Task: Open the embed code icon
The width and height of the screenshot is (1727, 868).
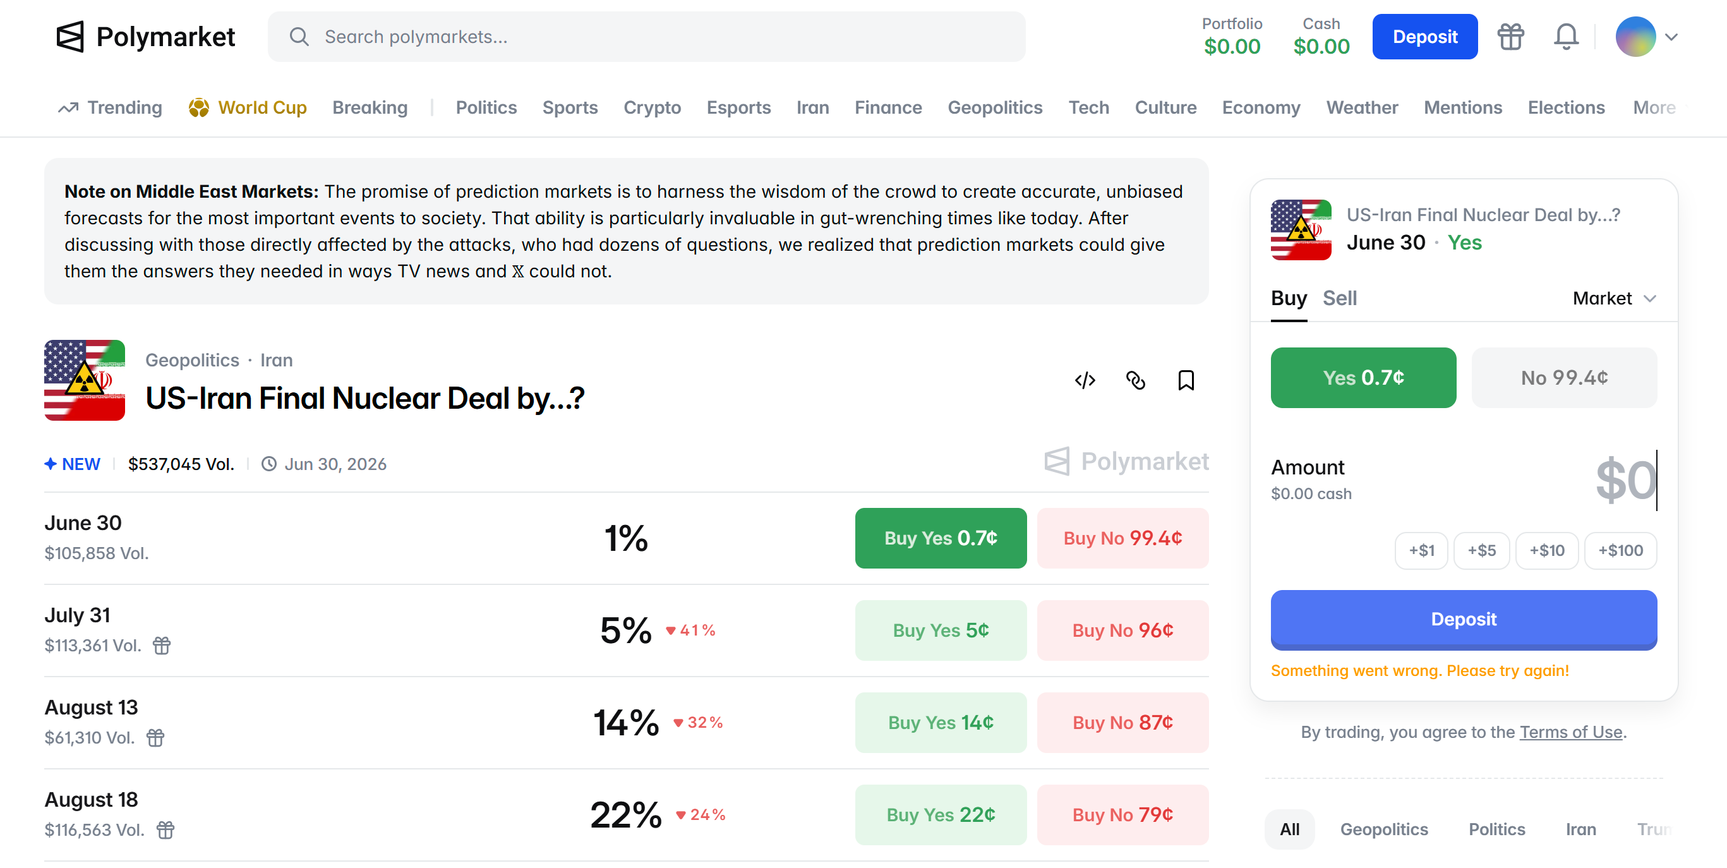Action: 1085,380
